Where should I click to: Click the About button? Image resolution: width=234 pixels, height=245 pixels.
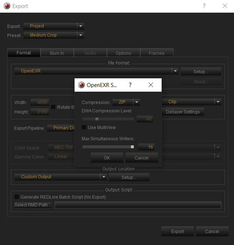coord(201,81)
